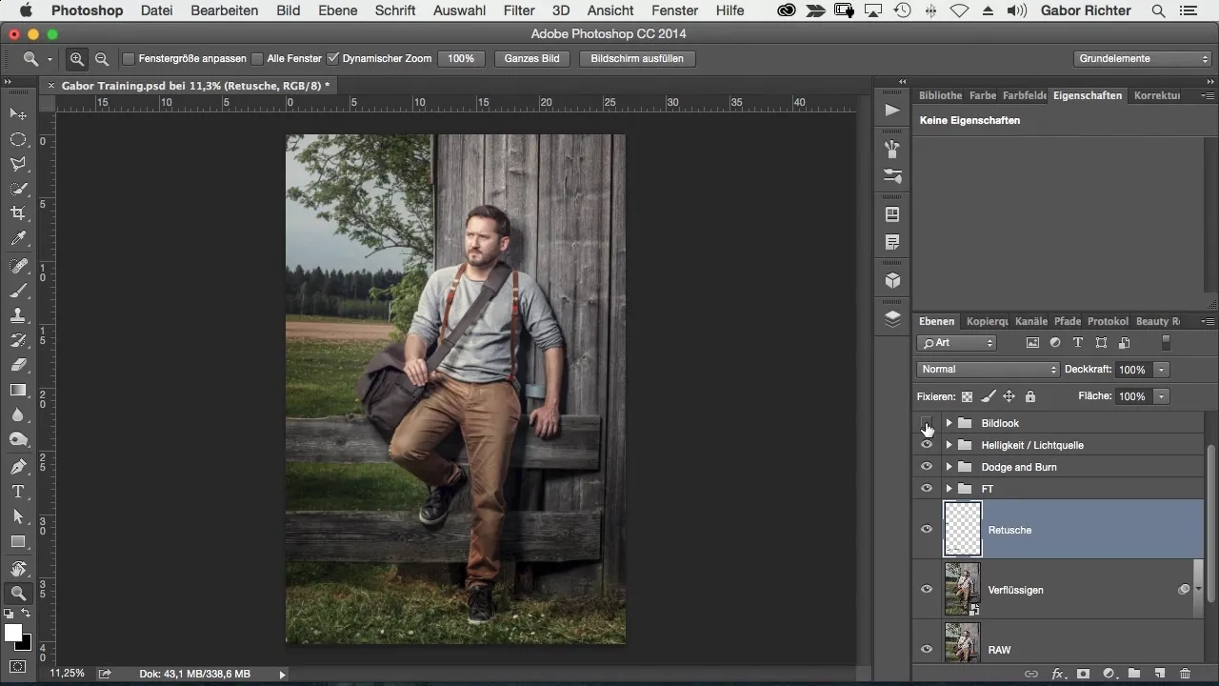Image resolution: width=1219 pixels, height=686 pixels.
Task: Show the Bildlook group layer
Action: click(x=926, y=423)
